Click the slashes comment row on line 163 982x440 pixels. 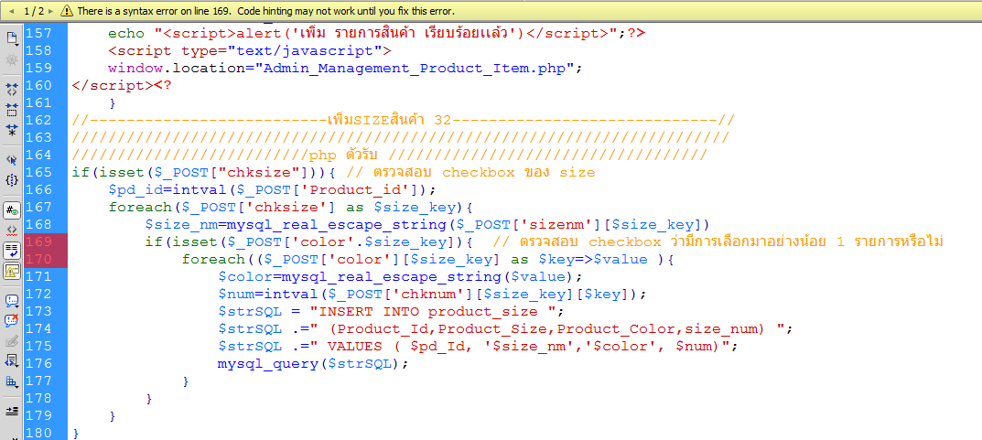(400, 138)
